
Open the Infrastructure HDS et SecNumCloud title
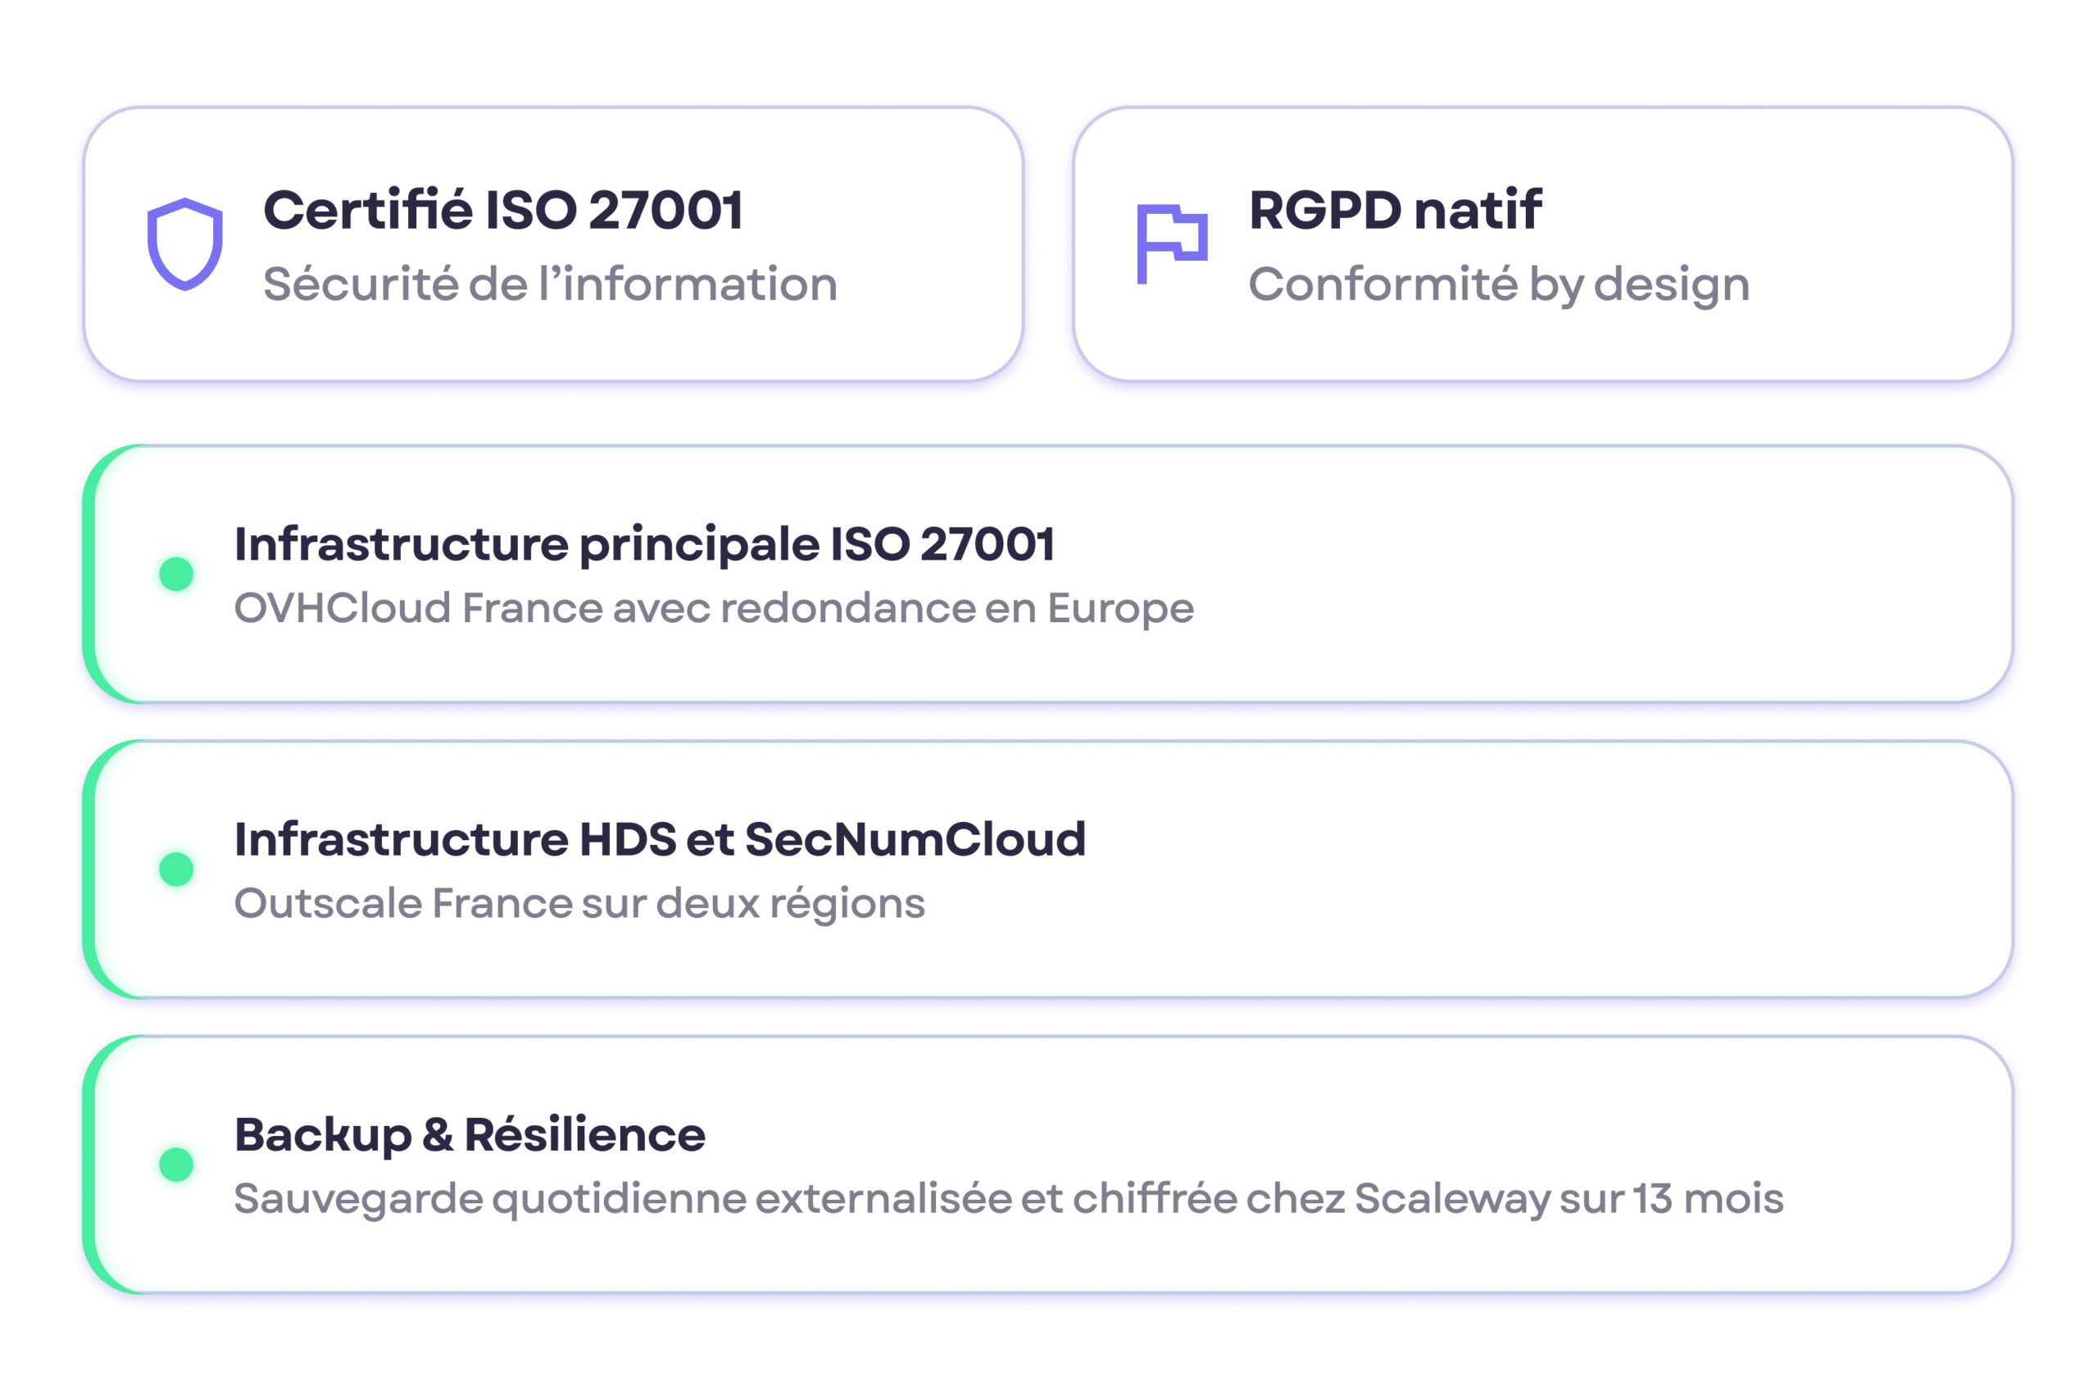click(x=660, y=839)
